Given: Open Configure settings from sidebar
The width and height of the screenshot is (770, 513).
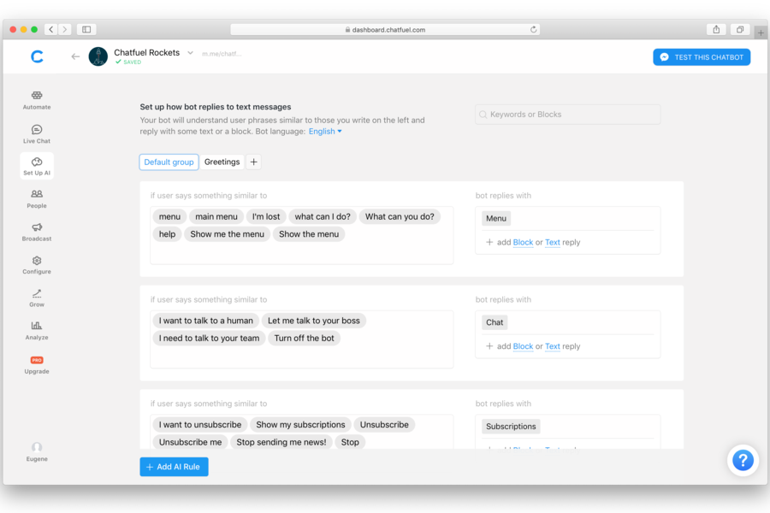Looking at the screenshot, I should [37, 265].
